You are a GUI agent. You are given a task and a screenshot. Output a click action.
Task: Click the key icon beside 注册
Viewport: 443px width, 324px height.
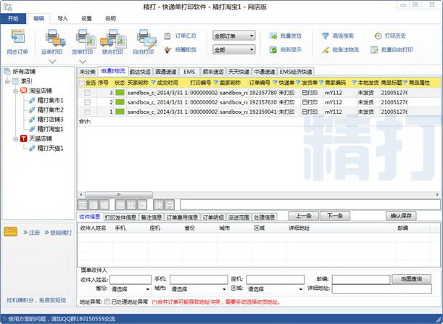click(11, 232)
